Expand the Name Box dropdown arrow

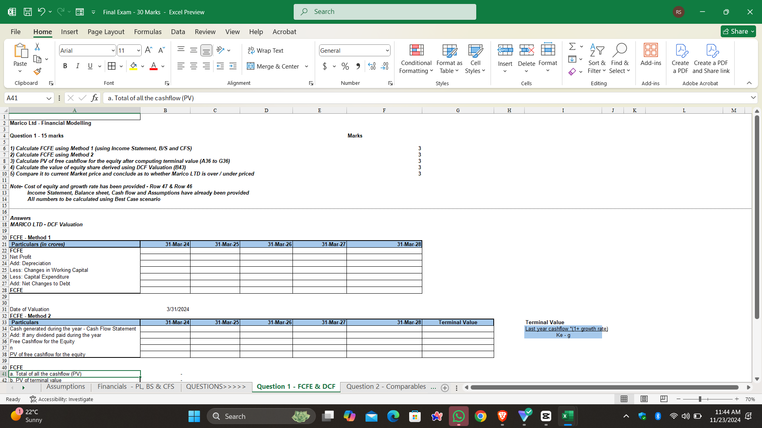[49, 98]
